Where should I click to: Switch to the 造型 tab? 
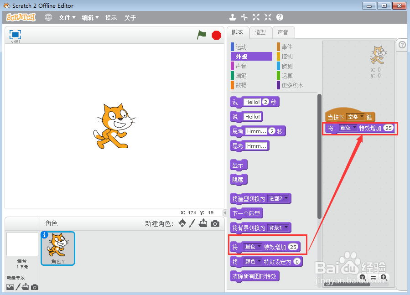(260, 32)
